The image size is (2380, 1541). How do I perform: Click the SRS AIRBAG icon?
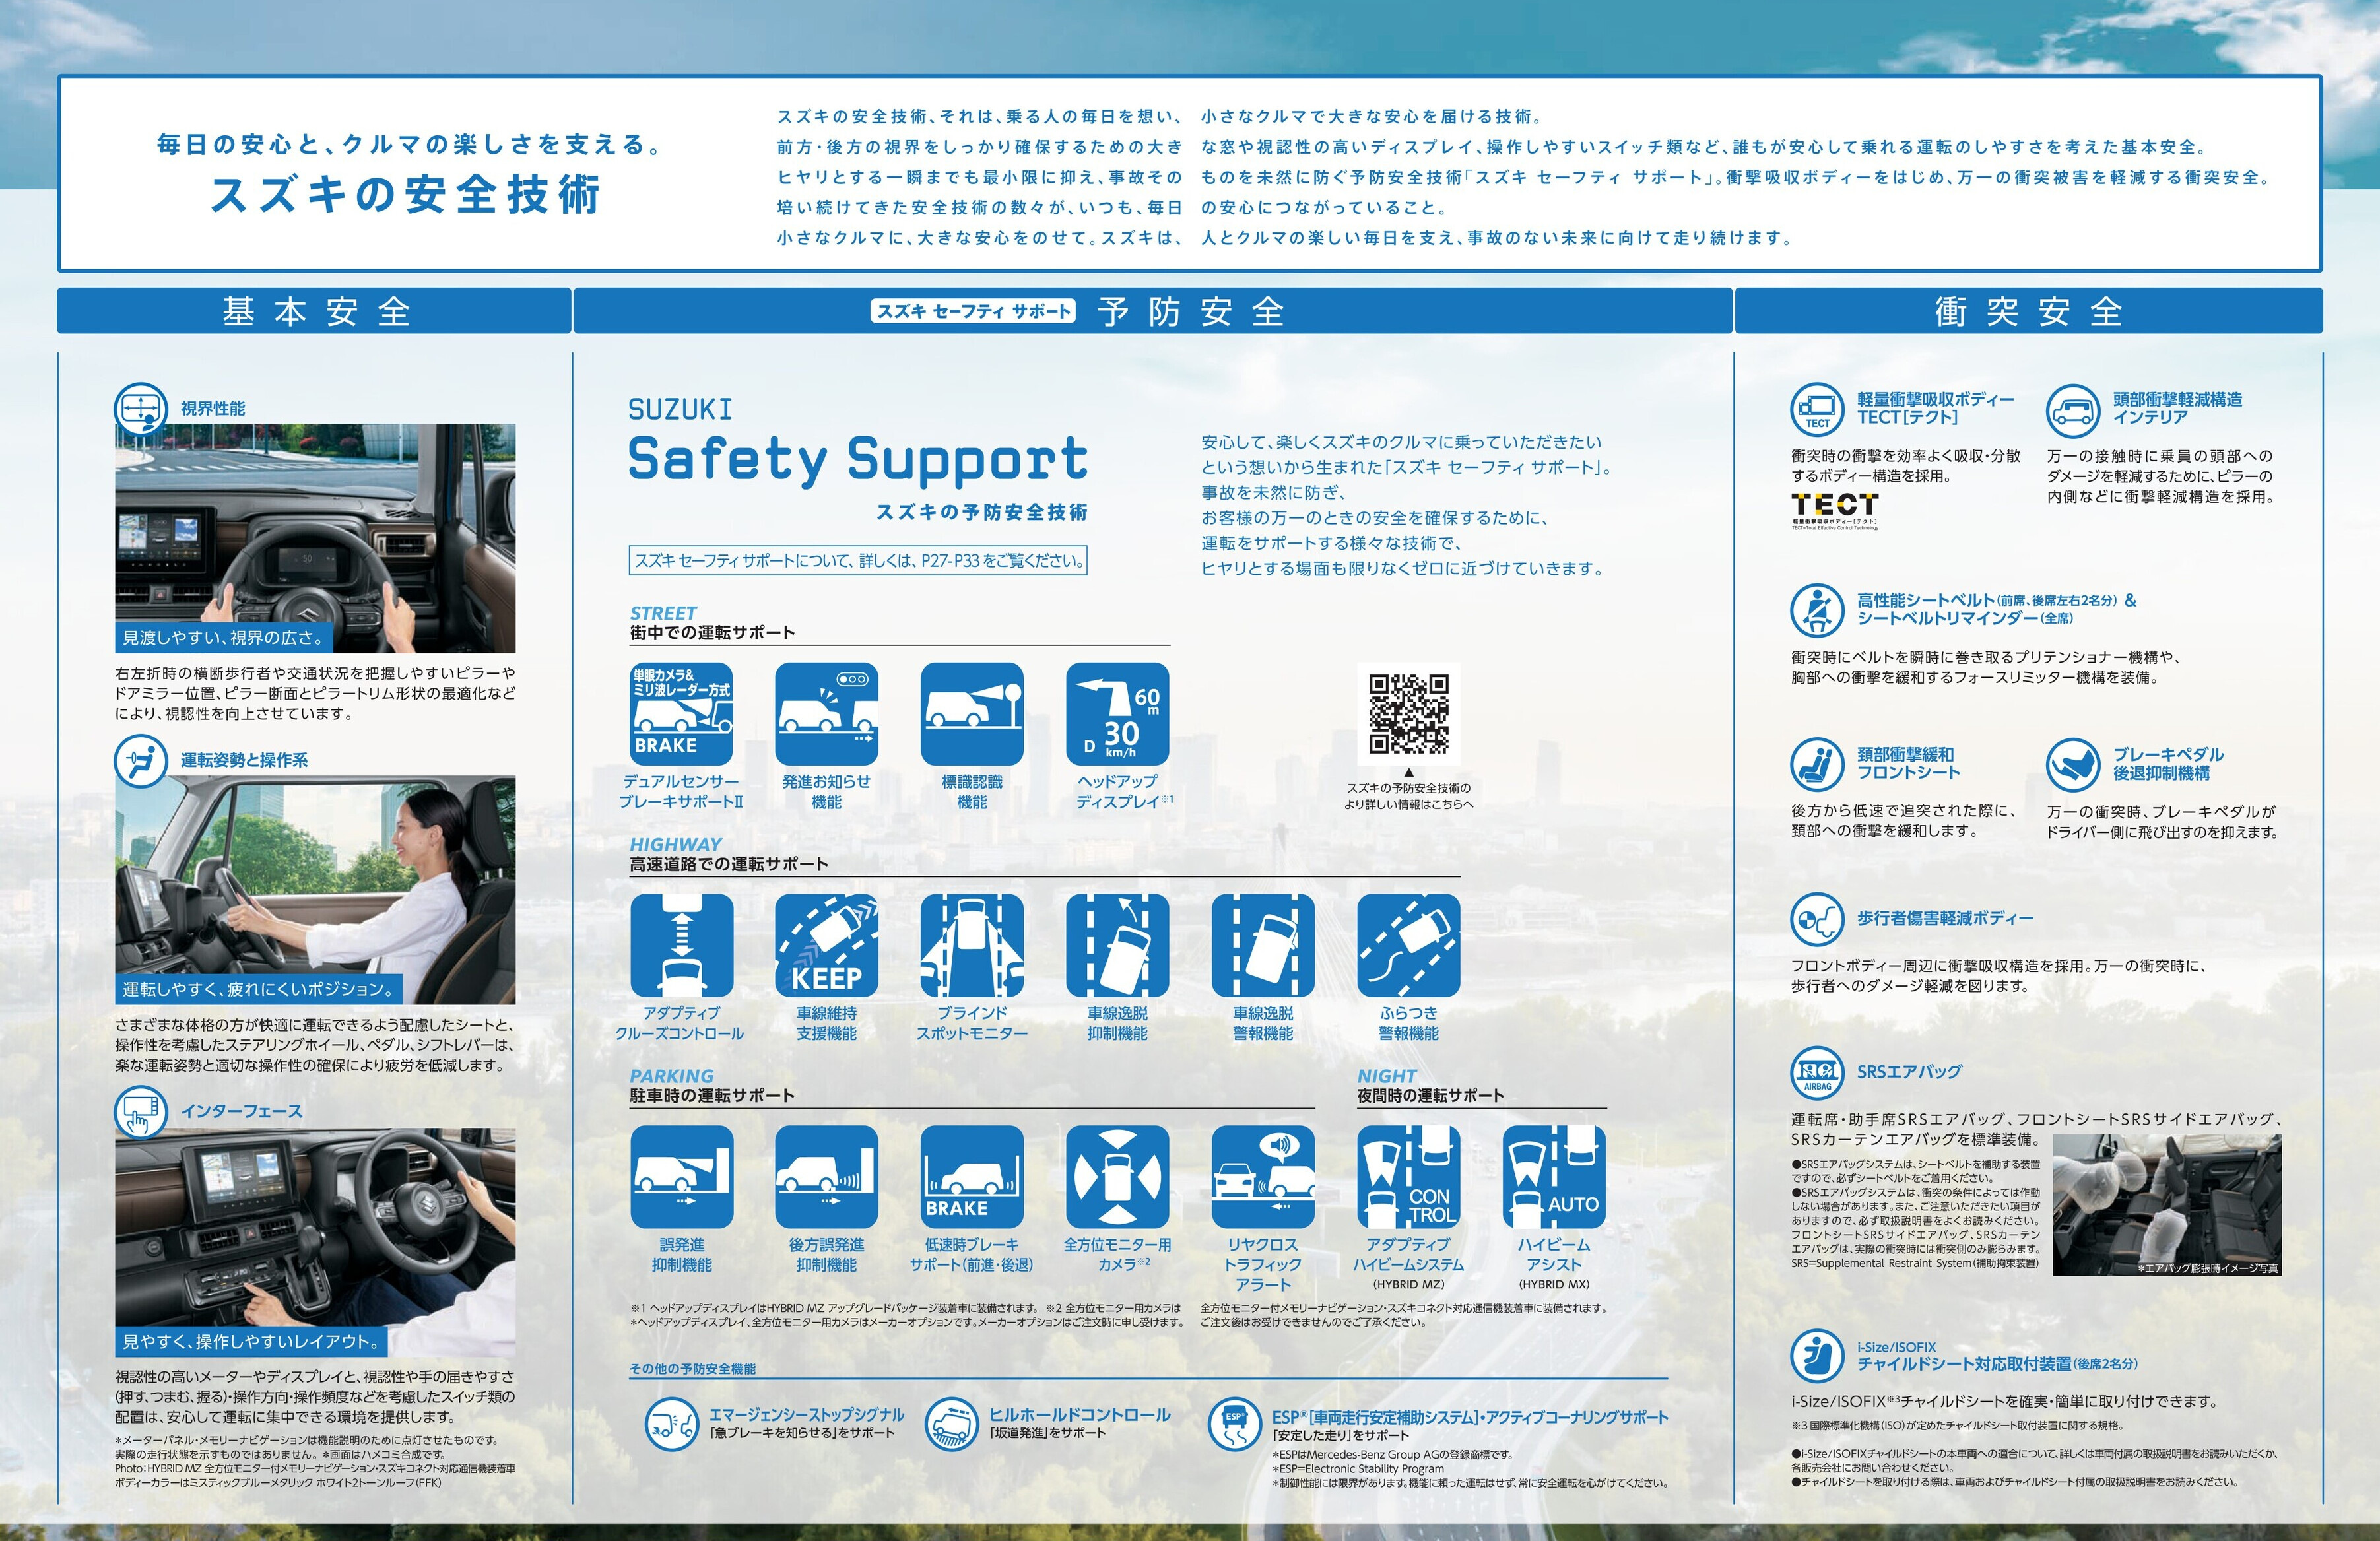[x=1817, y=1073]
